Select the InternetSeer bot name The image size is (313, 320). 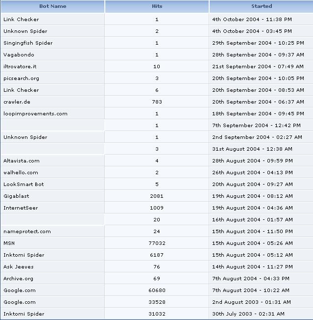21,208
